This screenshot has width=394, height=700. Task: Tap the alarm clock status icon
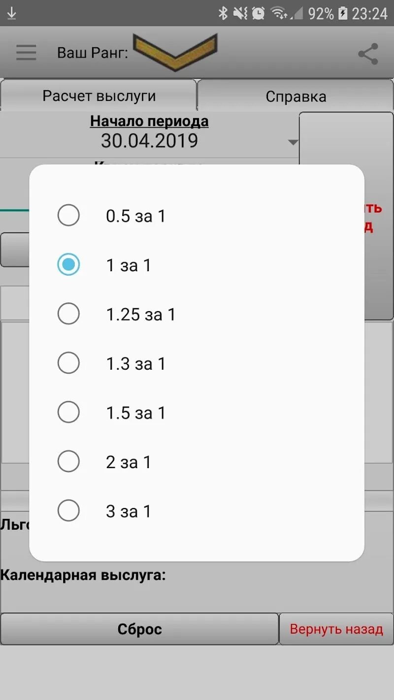[258, 13]
